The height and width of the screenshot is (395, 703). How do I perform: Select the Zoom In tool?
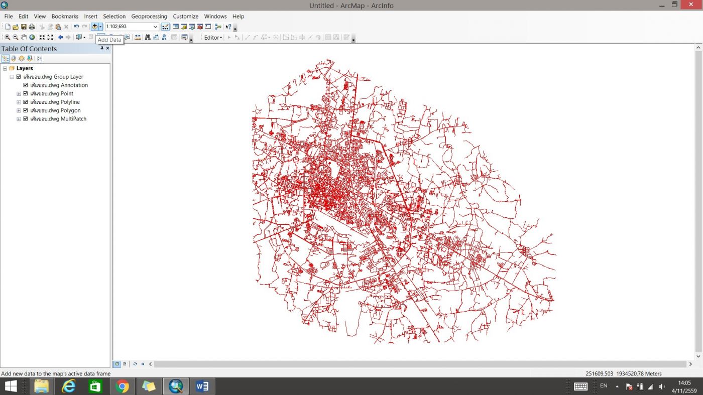[7, 38]
